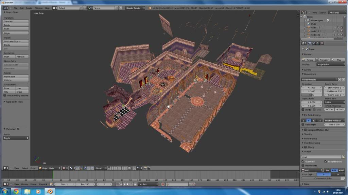Click the Duplicate Objects button
348x195 pixels.
(x=16, y=41)
